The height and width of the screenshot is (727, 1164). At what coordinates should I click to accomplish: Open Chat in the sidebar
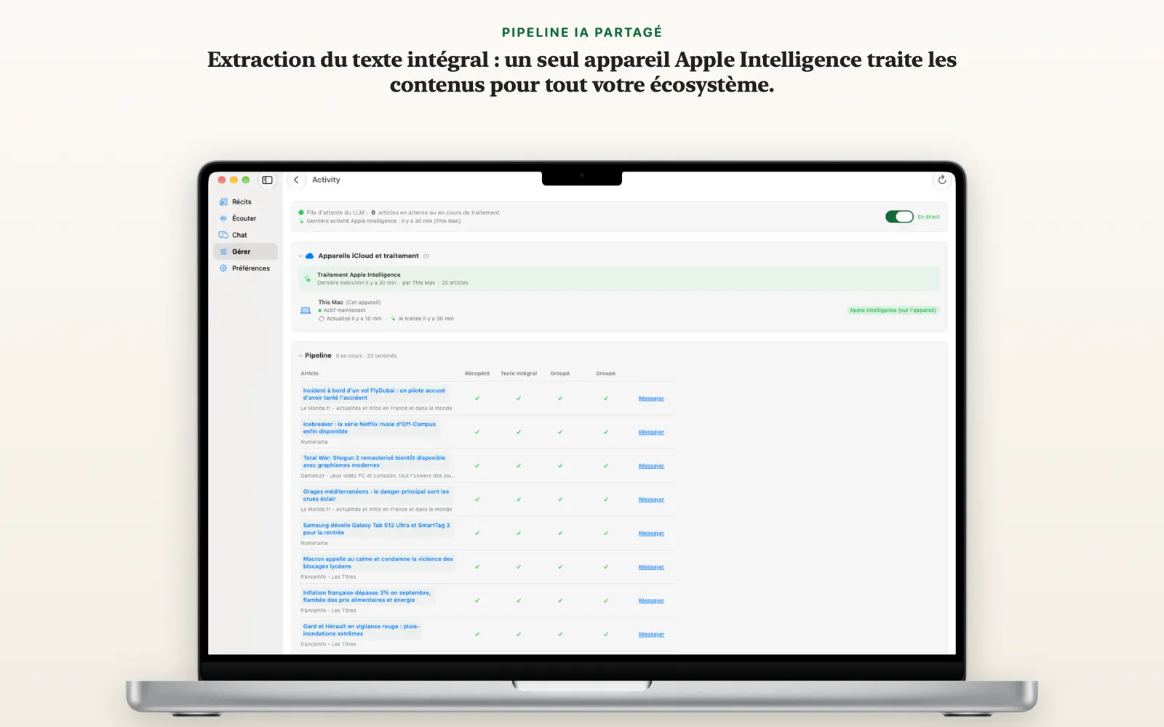tap(246, 236)
